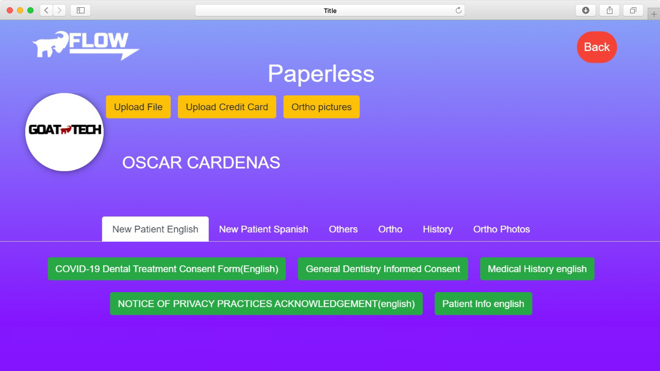This screenshot has width=660, height=371.
Task: Switch to the New Patient Spanish tab
Action: [x=263, y=229]
